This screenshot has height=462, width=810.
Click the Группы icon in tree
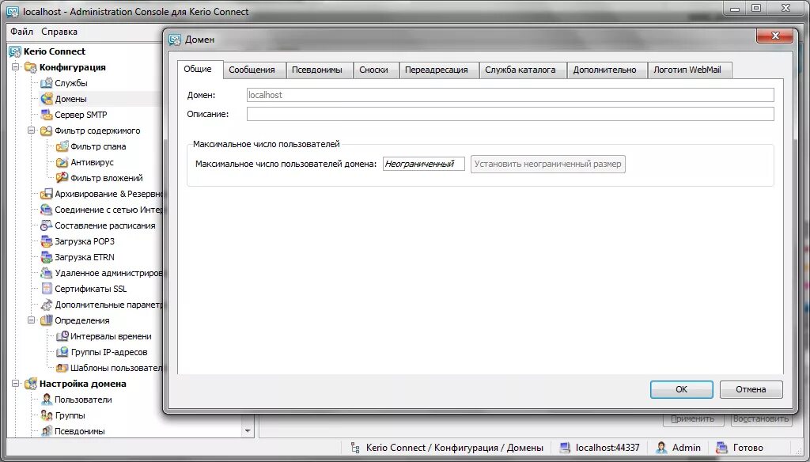[47, 415]
